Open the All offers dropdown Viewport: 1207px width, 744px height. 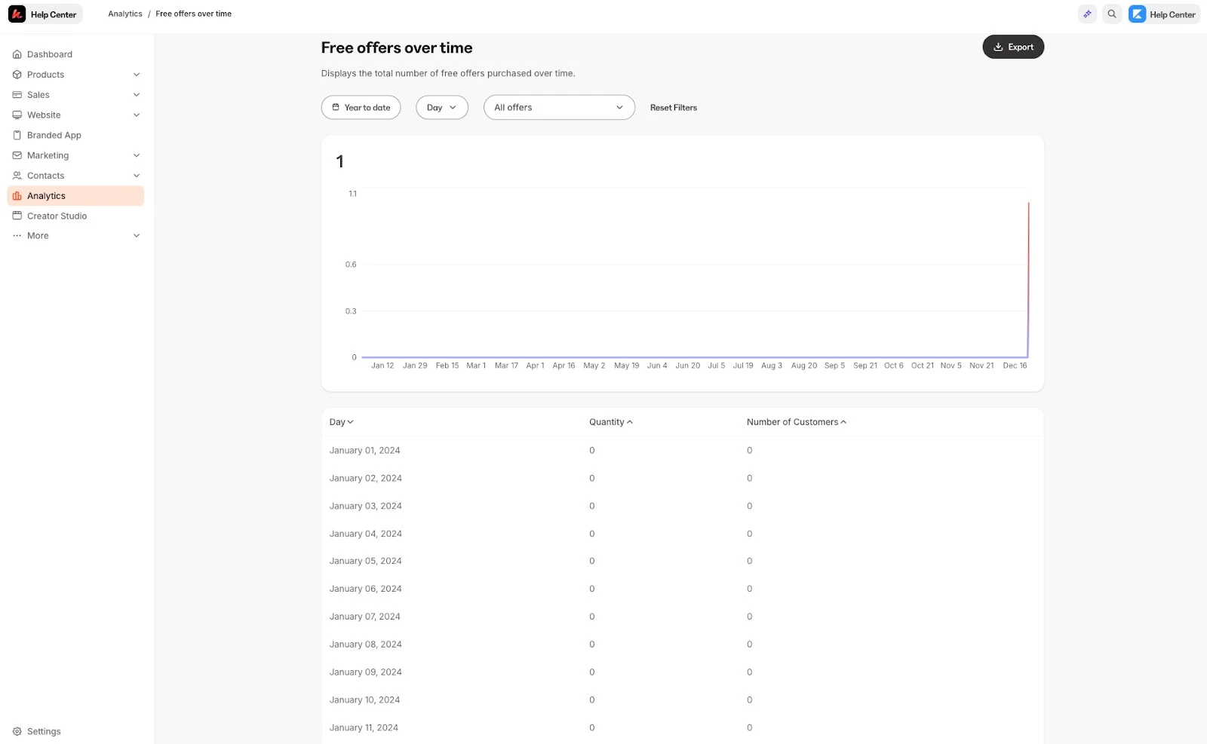pos(558,107)
